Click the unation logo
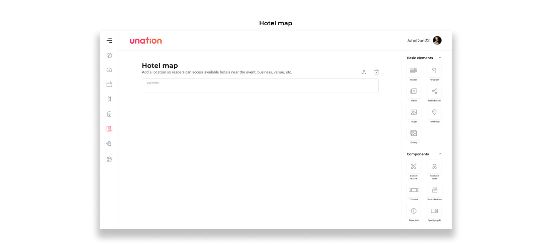 coord(146,41)
